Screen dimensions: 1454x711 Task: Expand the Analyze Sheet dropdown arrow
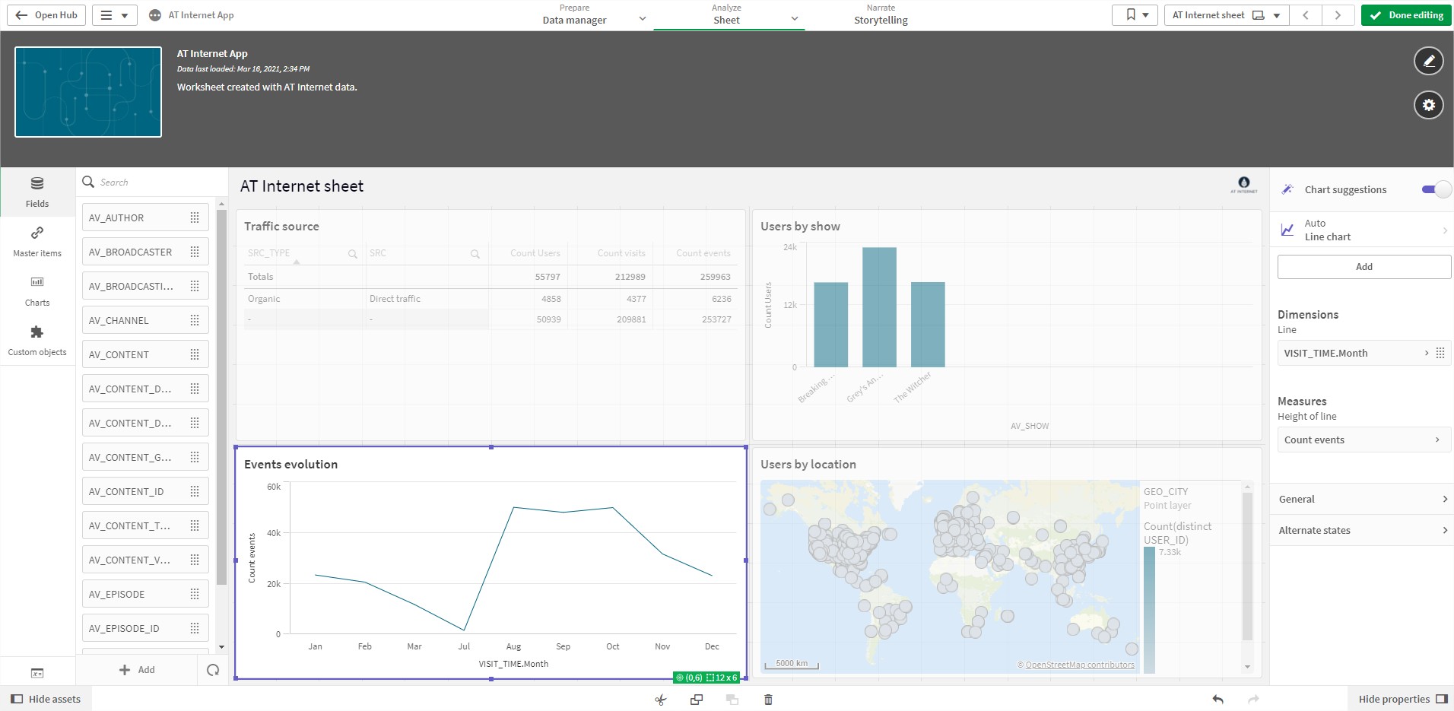tap(795, 19)
